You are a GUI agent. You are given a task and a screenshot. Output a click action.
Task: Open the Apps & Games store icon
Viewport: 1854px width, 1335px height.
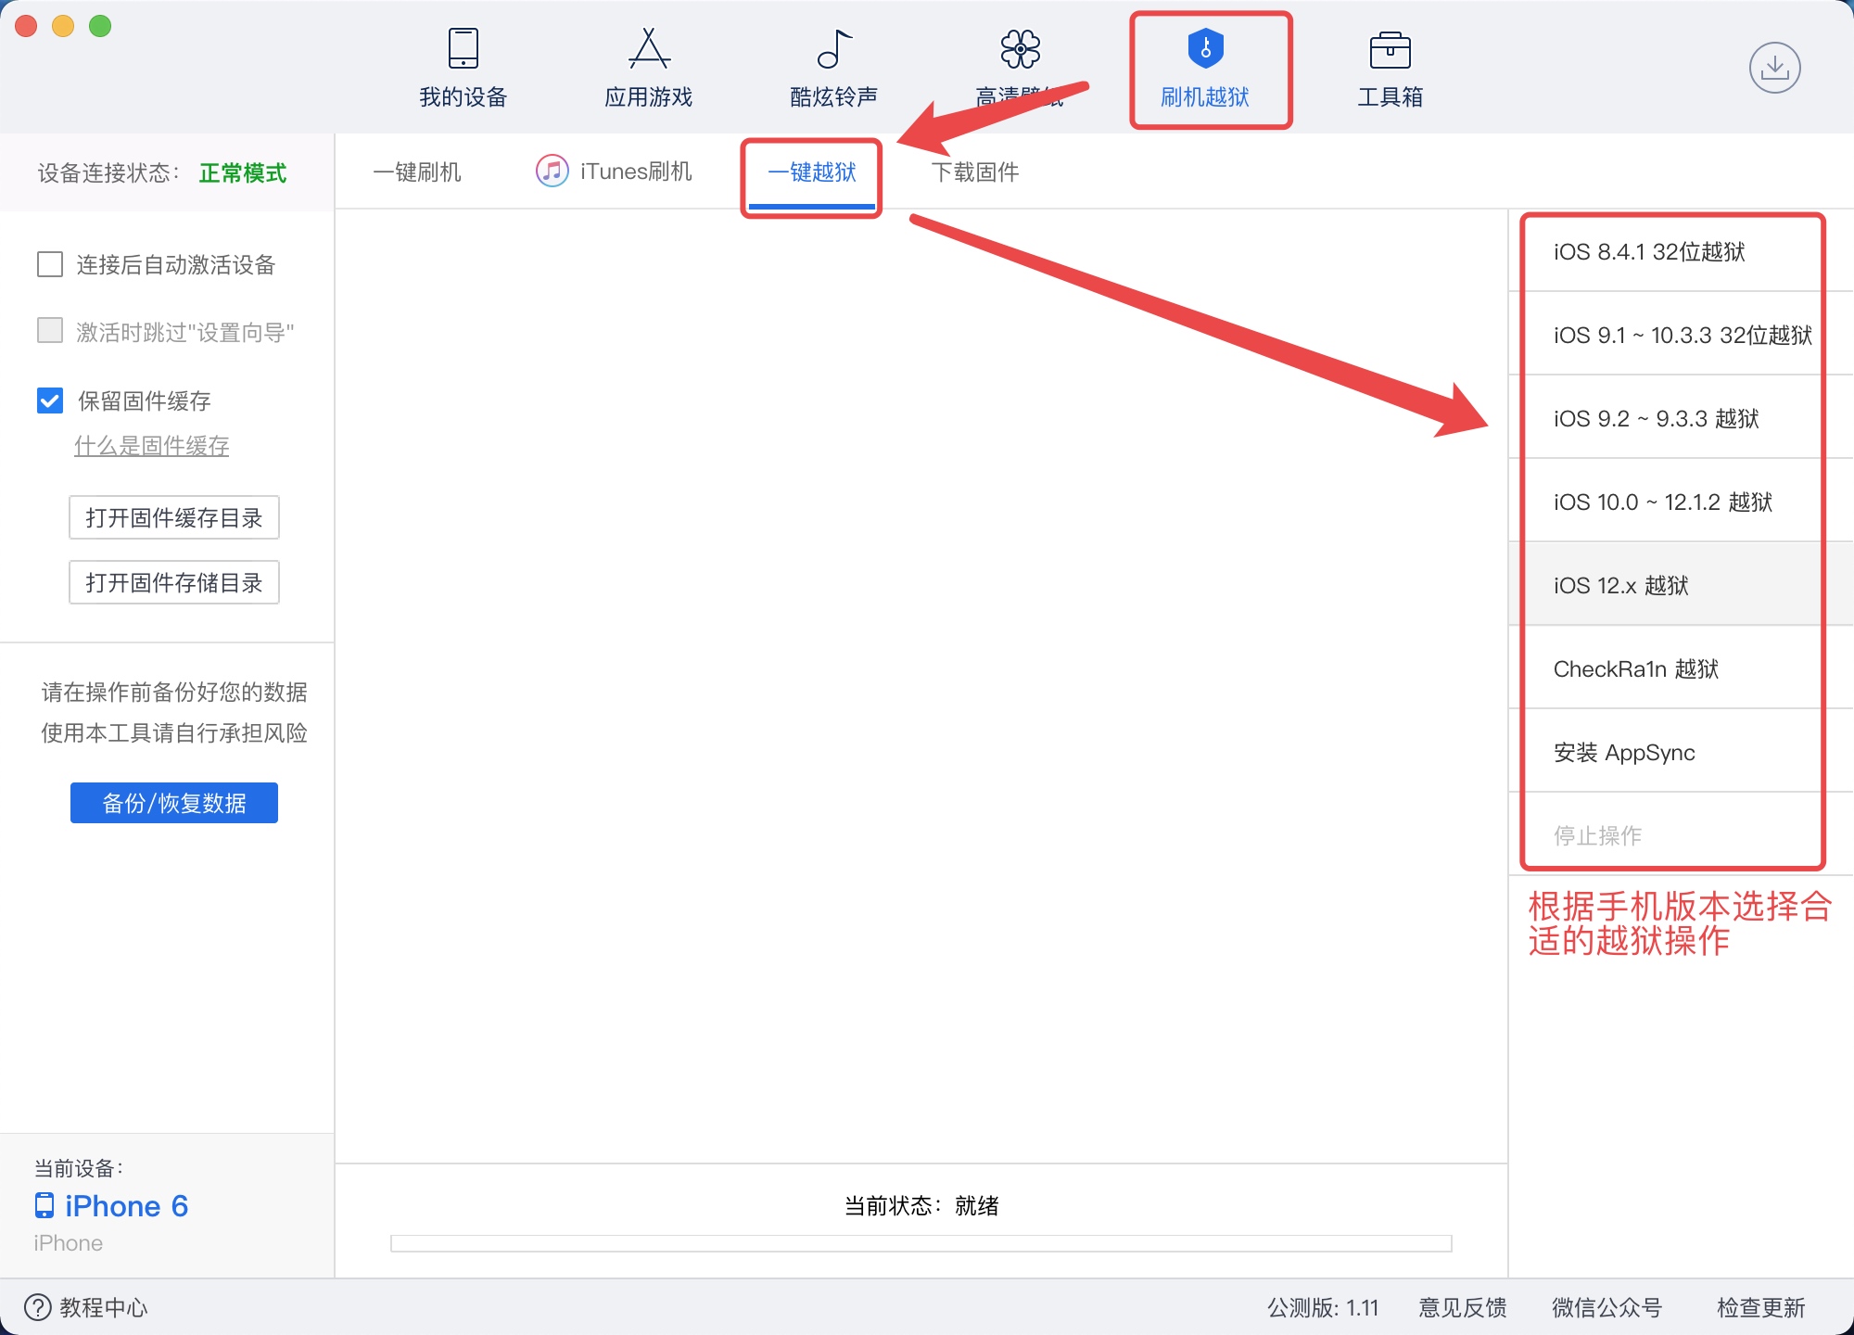point(648,49)
